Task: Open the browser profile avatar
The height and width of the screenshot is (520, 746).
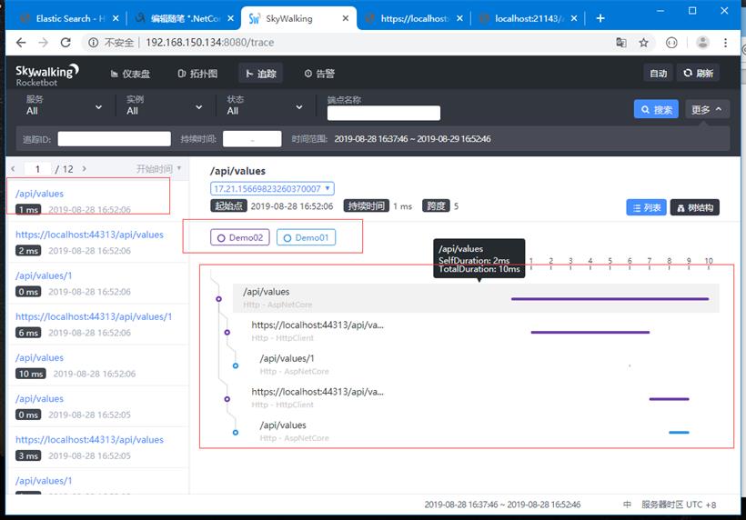Action: (x=702, y=43)
